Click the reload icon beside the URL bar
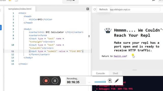The width and height of the screenshot is (163, 91). (94, 9)
